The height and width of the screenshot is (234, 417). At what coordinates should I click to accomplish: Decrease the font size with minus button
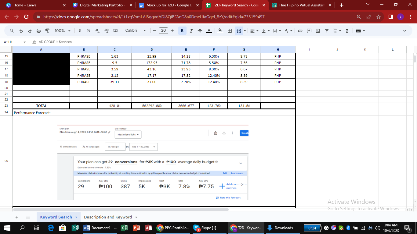[x=155, y=31]
